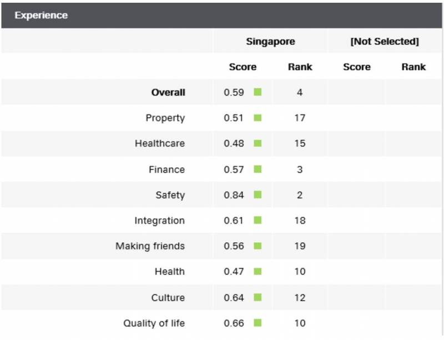Click the green square beside Culture 0.64
This screenshot has width=444, height=340.
(x=258, y=297)
